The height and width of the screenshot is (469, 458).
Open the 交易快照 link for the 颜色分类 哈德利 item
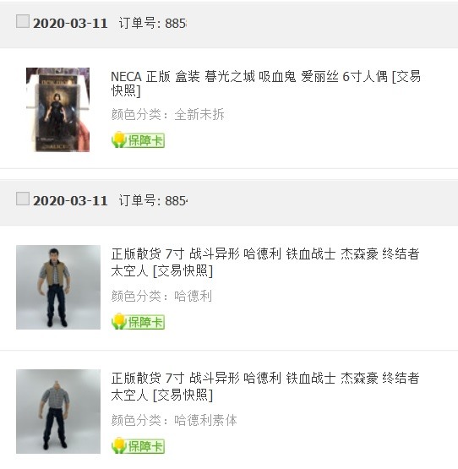183,271
